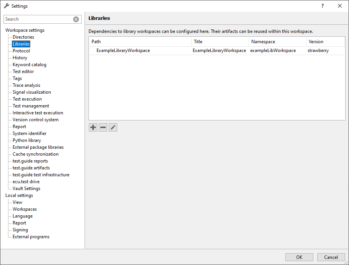This screenshot has height=265, width=349.
Task: Select External programs entry
Action: [31, 237]
